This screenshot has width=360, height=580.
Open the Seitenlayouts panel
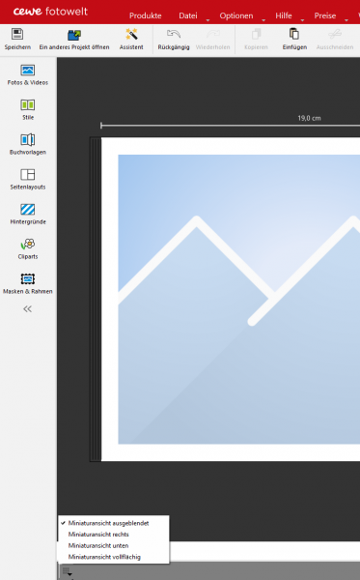[x=28, y=179]
